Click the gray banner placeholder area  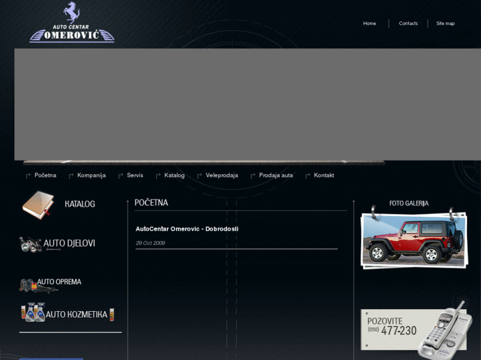coord(247,104)
